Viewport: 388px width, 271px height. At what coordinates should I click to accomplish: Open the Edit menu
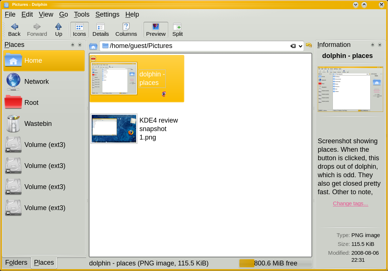coord(27,14)
